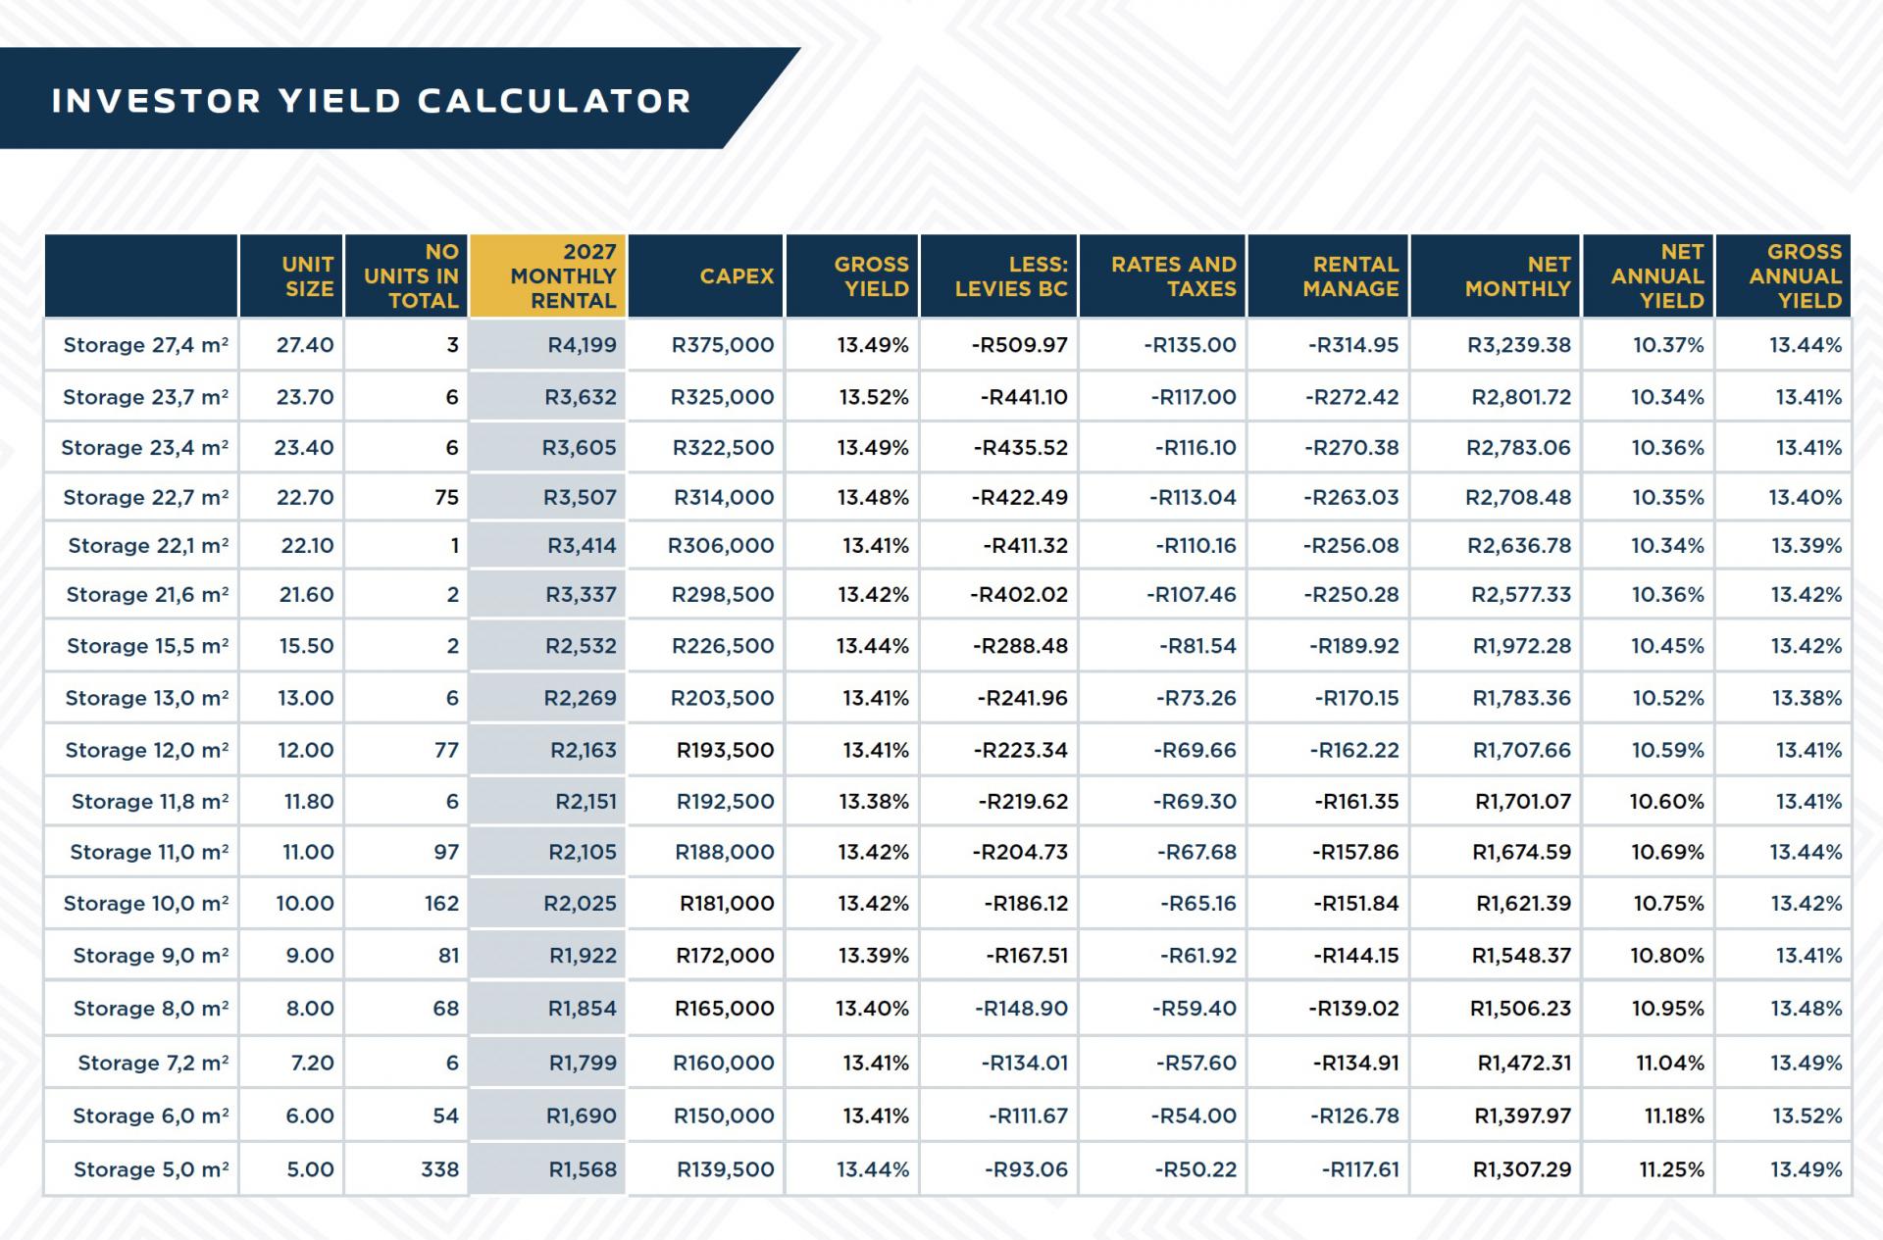1883x1240 pixels.
Task: Select the R139,500 capex cell
Action: tap(725, 1169)
